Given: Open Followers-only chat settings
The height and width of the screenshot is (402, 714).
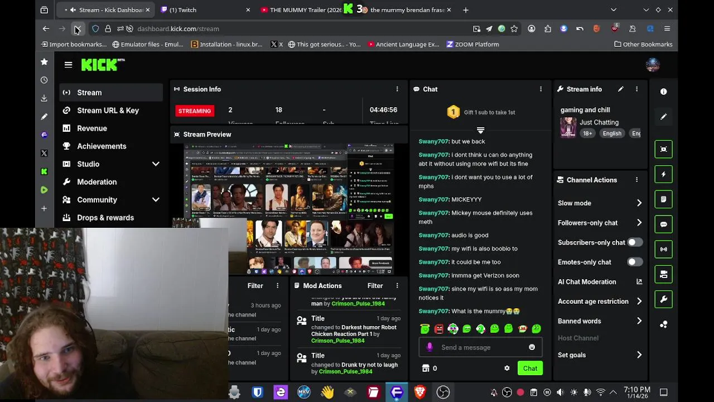Looking at the screenshot, I should 600,223.
